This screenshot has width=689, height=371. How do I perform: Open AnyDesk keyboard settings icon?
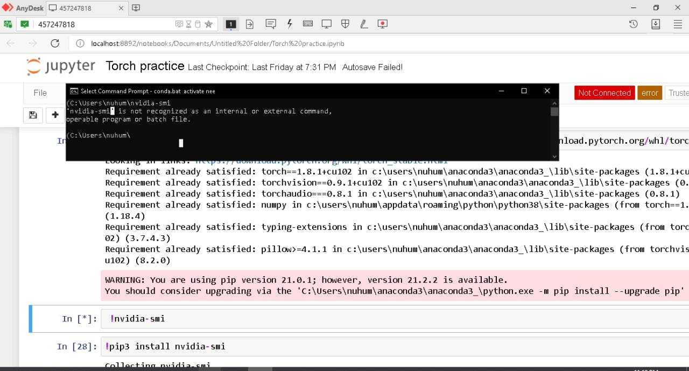308,24
